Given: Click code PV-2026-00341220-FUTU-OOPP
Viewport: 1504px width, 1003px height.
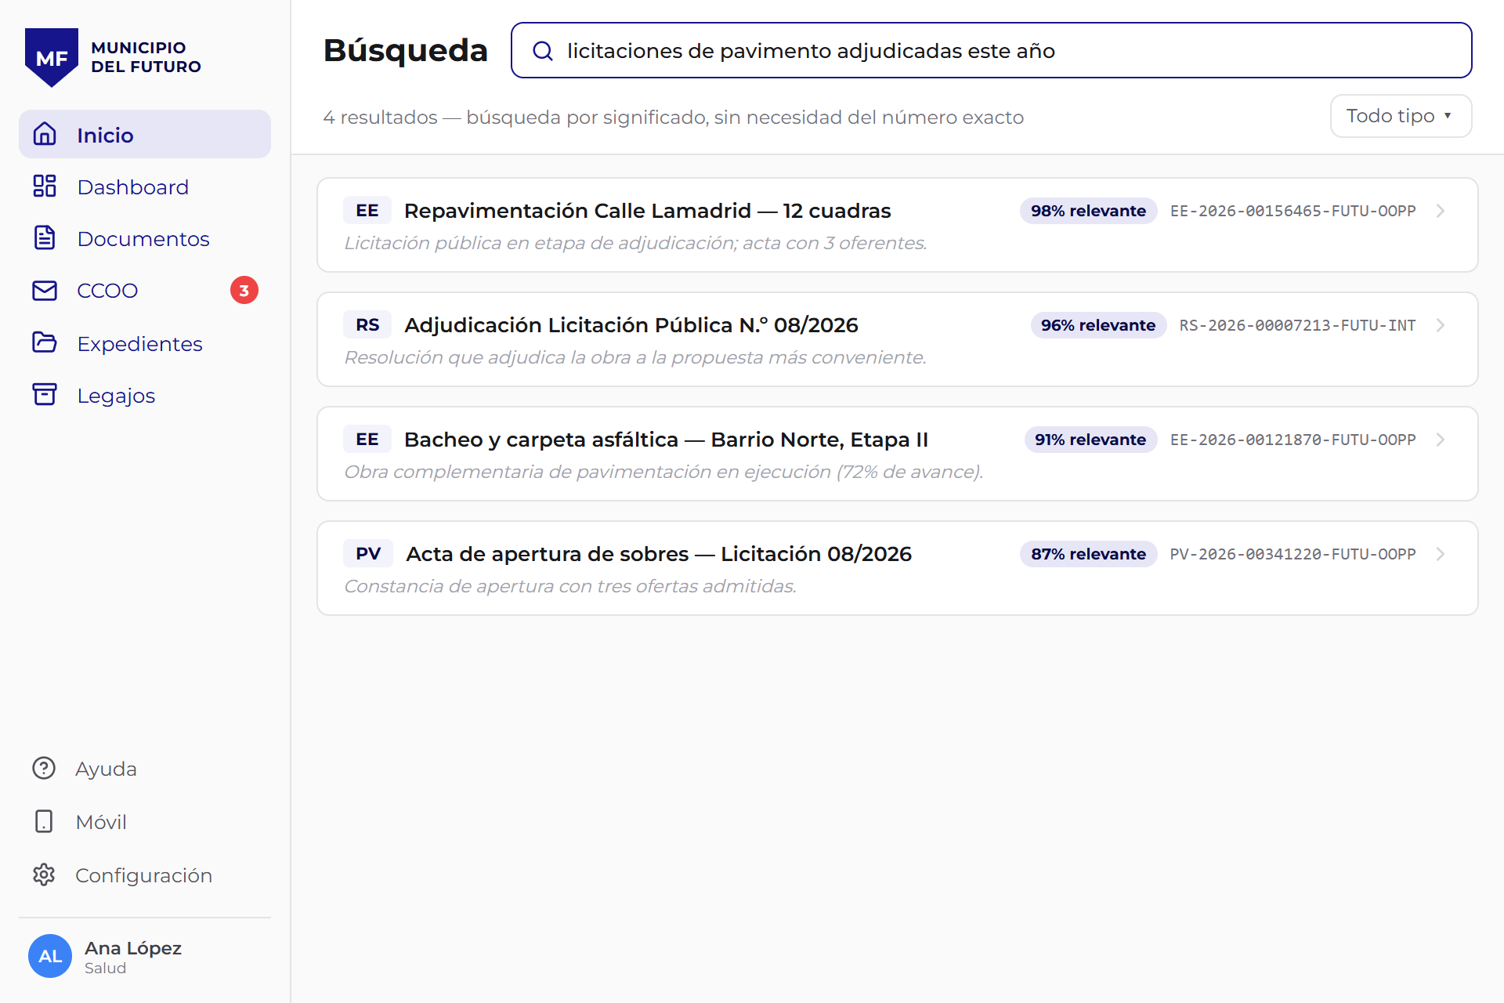Looking at the screenshot, I should point(1293,554).
